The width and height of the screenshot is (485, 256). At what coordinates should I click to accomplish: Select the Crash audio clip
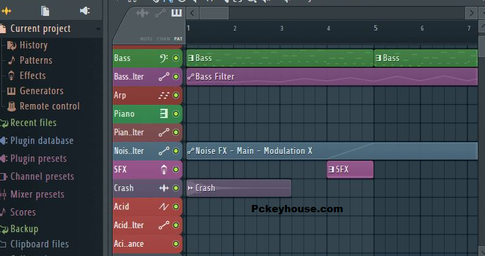[239, 188]
